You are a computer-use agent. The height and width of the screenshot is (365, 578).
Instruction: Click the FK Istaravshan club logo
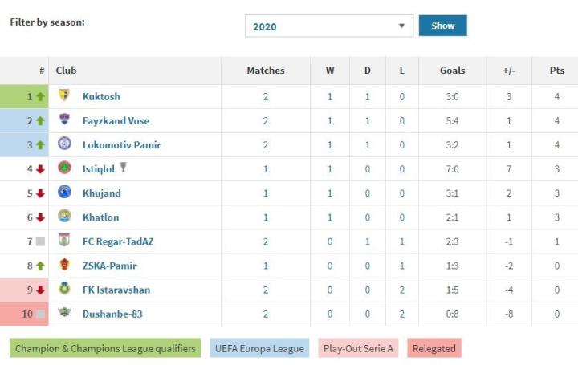[64, 290]
